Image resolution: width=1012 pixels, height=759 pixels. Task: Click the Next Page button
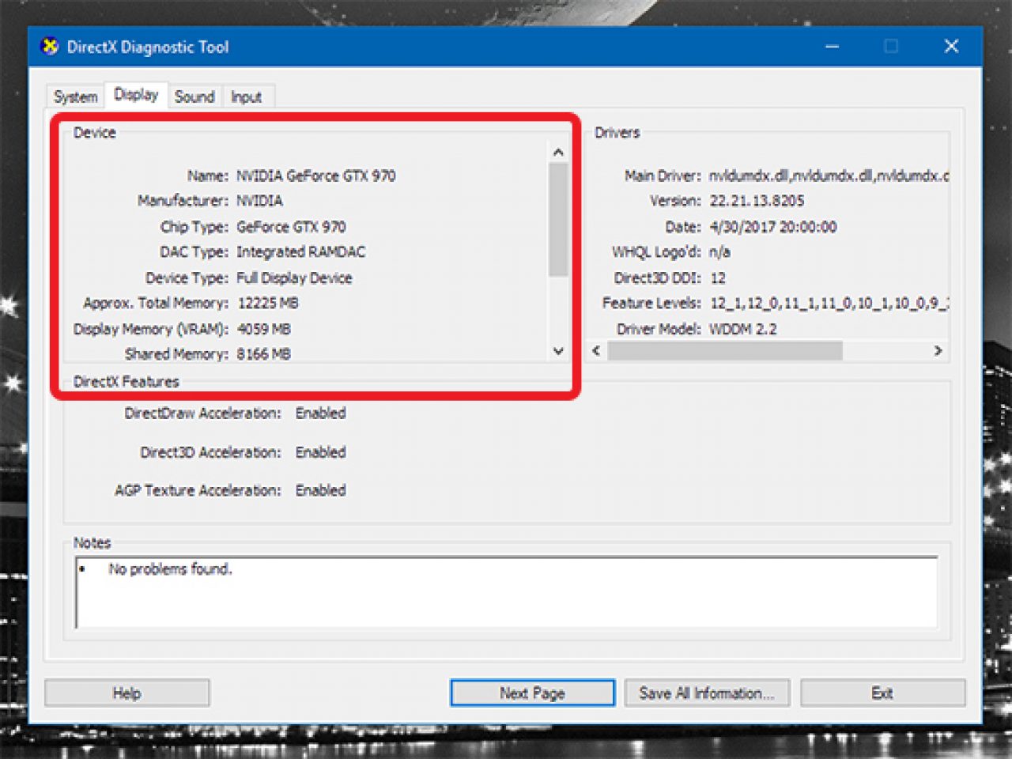531,693
